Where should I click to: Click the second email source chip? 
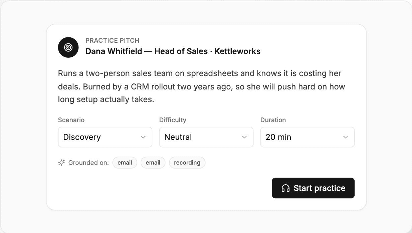point(153,163)
